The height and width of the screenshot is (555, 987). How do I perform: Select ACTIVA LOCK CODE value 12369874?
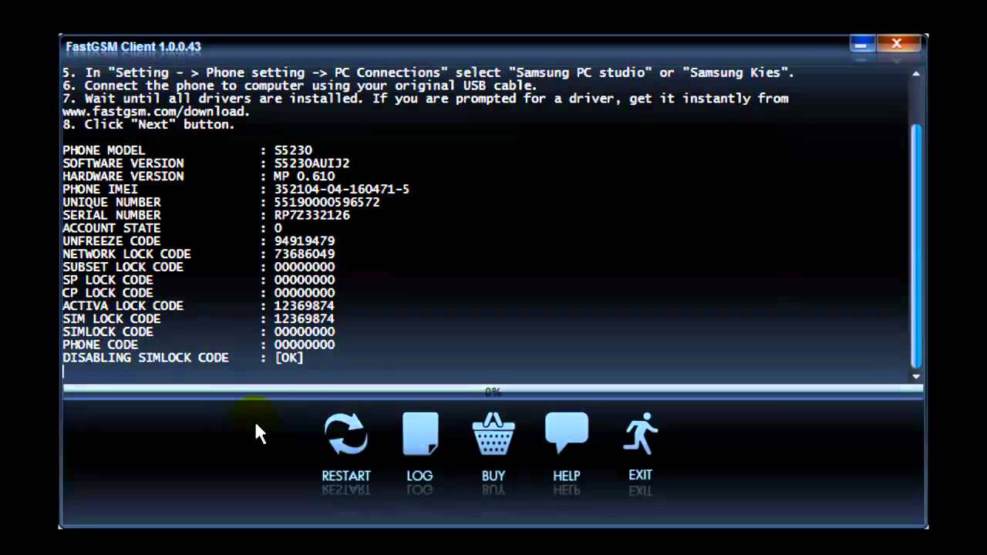click(305, 306)
